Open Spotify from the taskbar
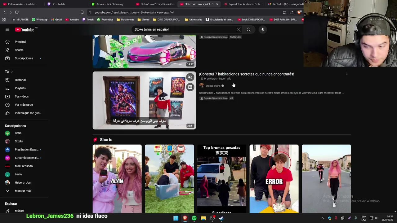The image size is (397, 223). [194, 218]
